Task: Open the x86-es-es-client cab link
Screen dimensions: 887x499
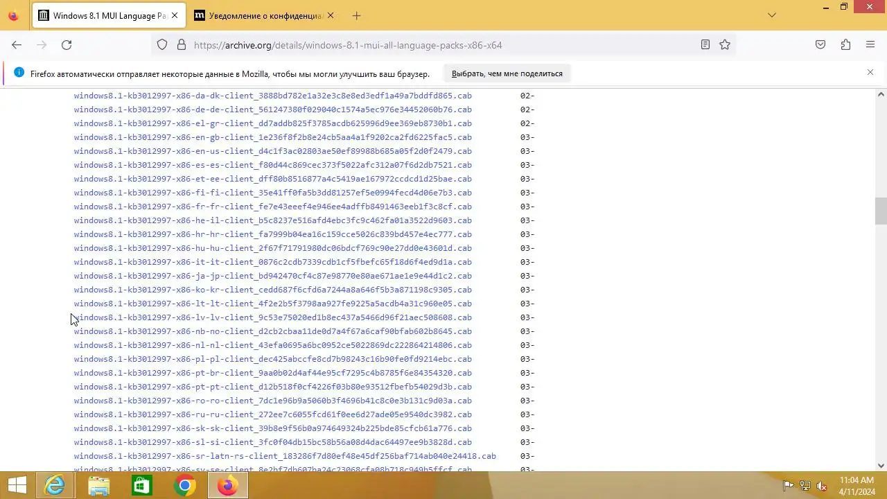Action: 273,165
